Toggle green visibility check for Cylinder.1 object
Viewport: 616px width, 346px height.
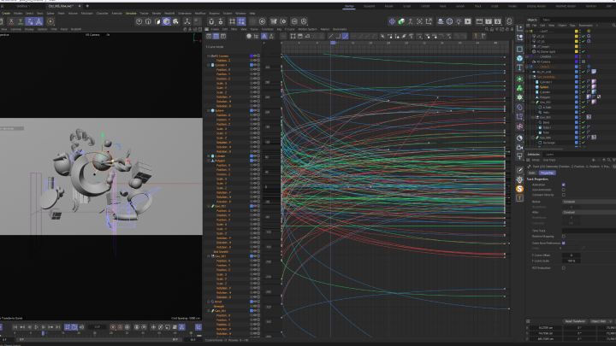583,82
